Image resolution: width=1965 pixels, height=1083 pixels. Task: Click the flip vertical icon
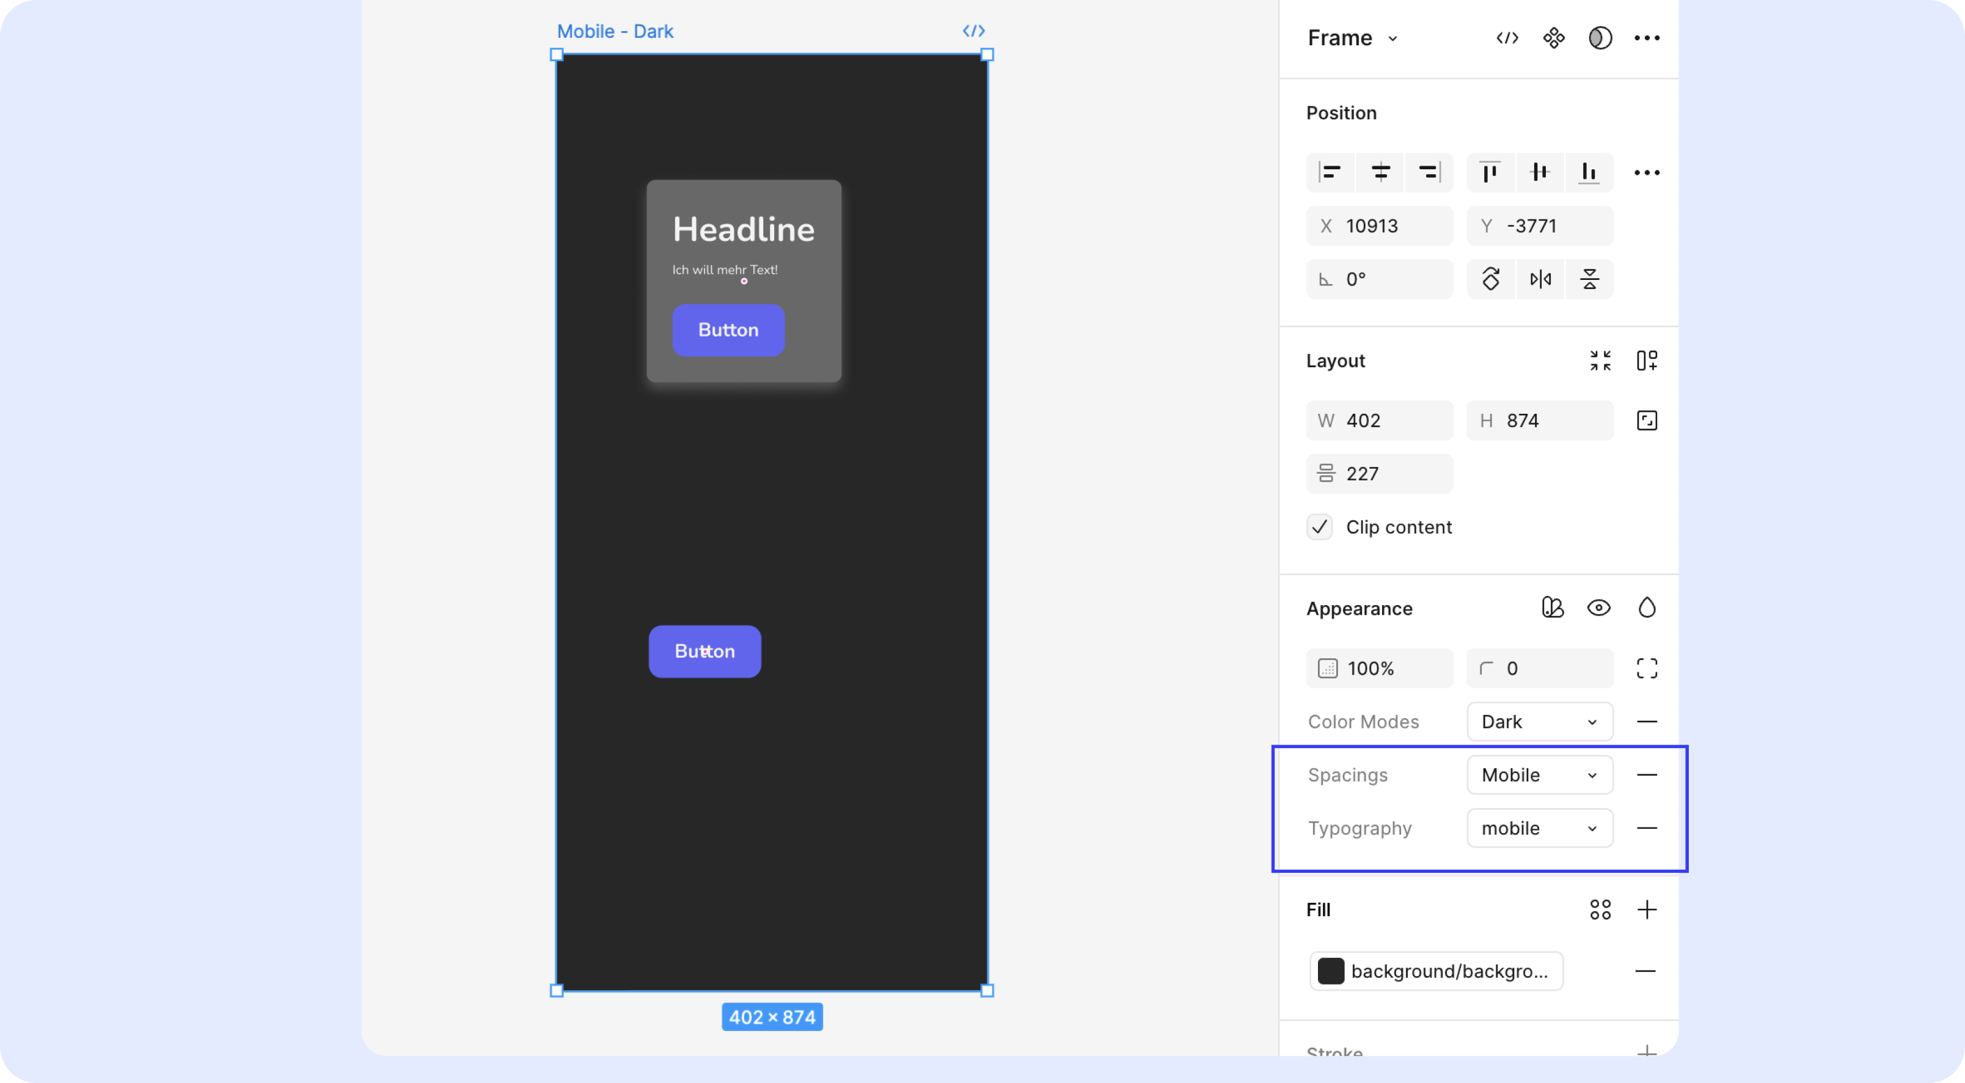pos(1590,279)
